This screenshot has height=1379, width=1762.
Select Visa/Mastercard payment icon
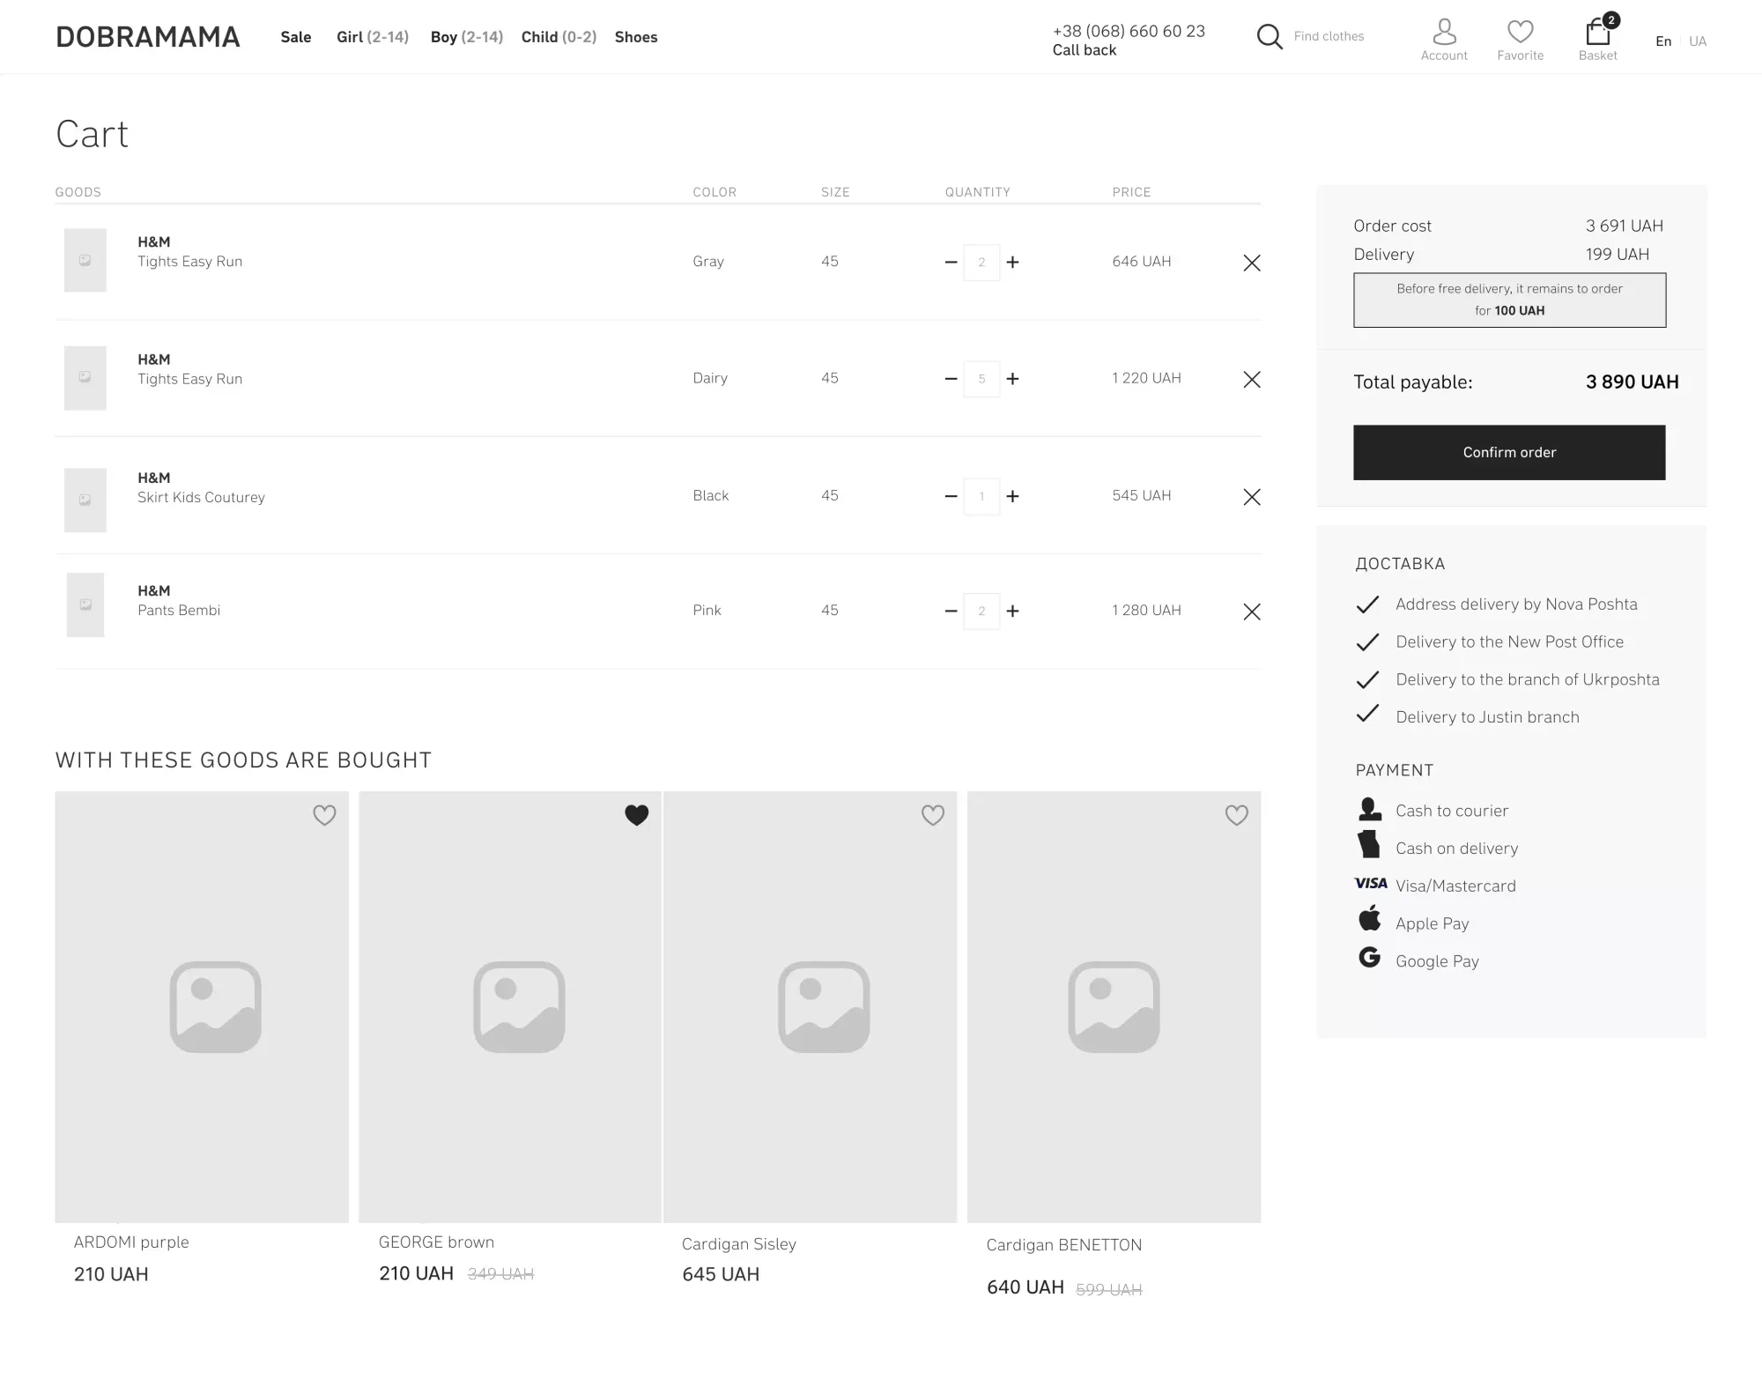(1370, 882)
